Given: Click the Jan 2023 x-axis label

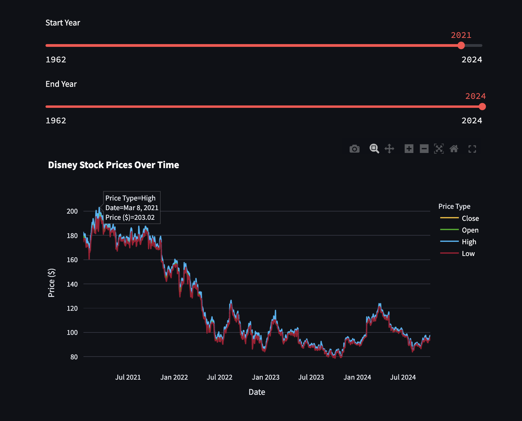Looking at the screenshot, I should point(265,377).
